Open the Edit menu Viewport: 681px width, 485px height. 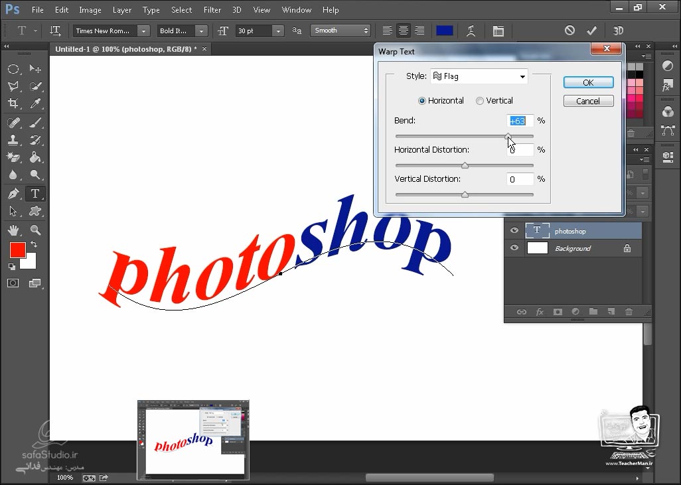tap(62, 9)
